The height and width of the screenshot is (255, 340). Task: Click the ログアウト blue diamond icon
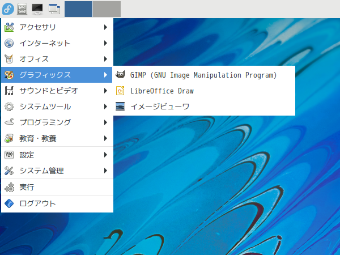click(x=9, y=203)
